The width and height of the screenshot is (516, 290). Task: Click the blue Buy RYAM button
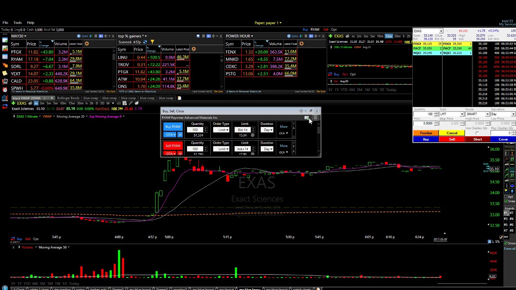coord(173,126)
